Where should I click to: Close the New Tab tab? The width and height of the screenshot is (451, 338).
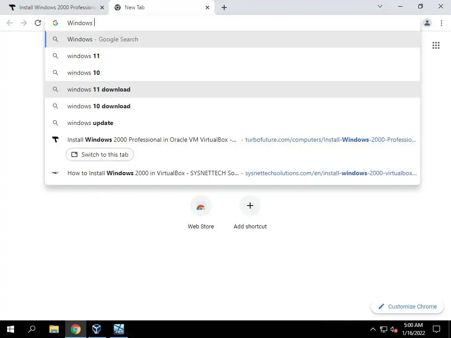click(207, 7)
